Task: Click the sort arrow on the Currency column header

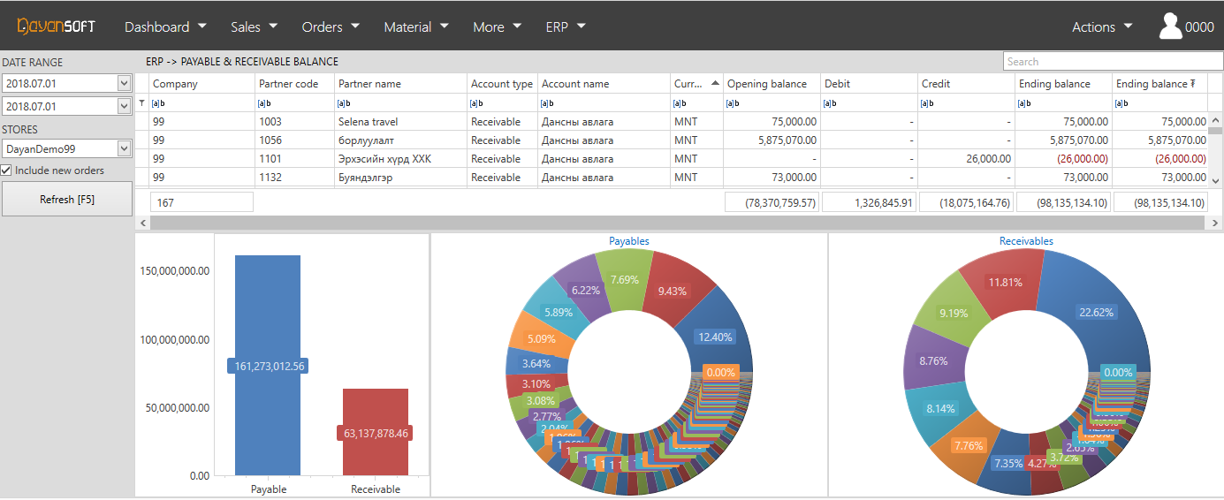Action: [x=714, y=83]
